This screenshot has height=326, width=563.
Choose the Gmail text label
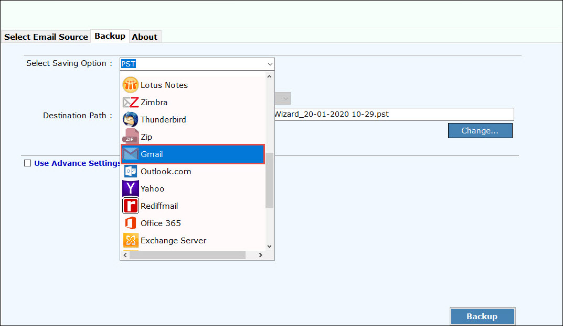click(152, 154)
